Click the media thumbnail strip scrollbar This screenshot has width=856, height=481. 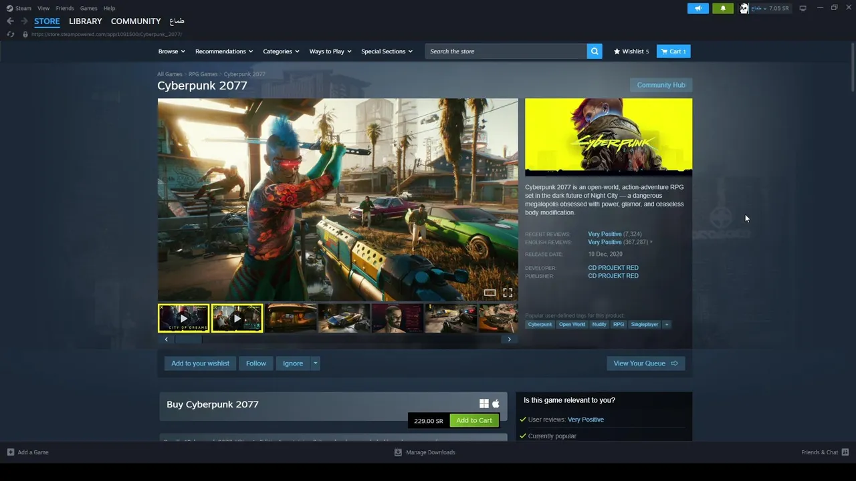(x=189, y=339)
